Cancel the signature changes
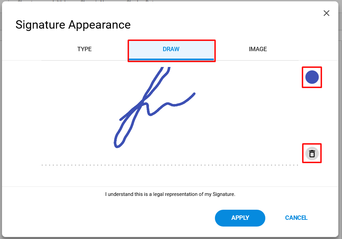342x239 pixels. point(296,218)
